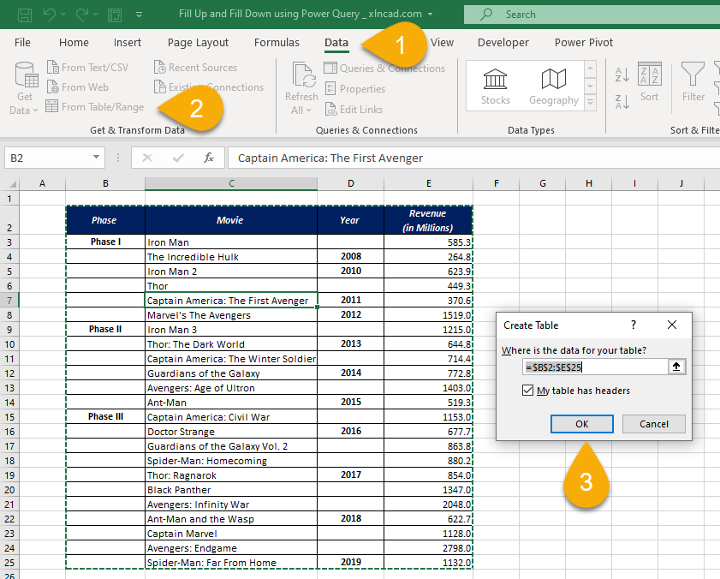
Task: Close the Create Table dialog
Action: pyautogui.click(x=672, y=325)
